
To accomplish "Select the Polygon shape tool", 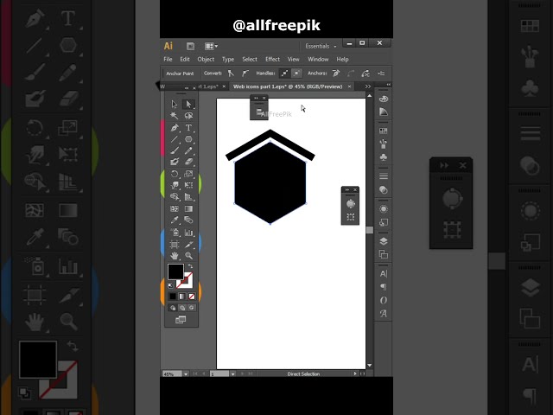I will [x=188, y=139].
